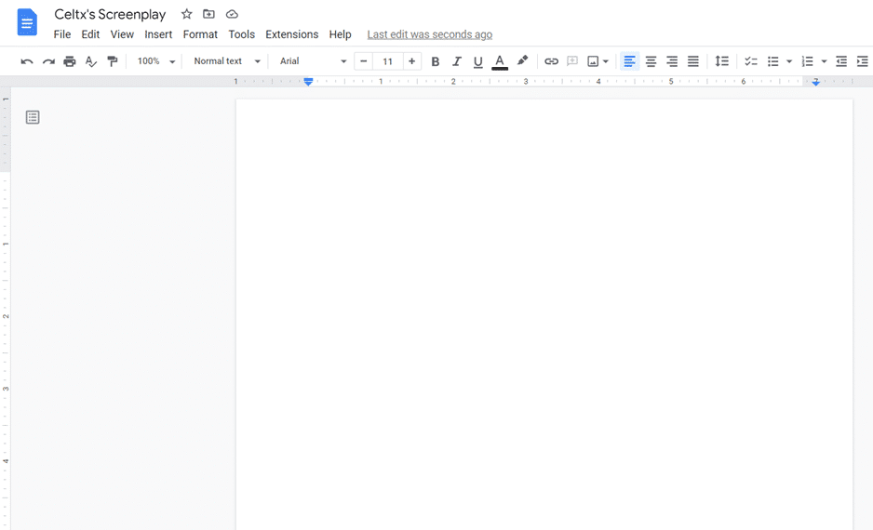Toggle bold formatting

[x=435, y=61]
